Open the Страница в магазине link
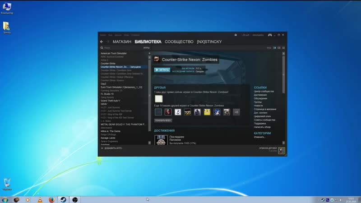361x203 pixels. [x=265, y=109]
